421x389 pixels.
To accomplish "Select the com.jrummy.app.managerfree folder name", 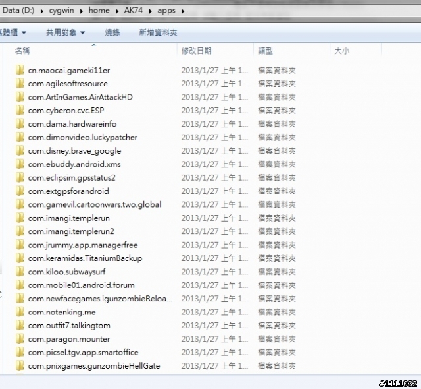I will (x=83, y=245).
